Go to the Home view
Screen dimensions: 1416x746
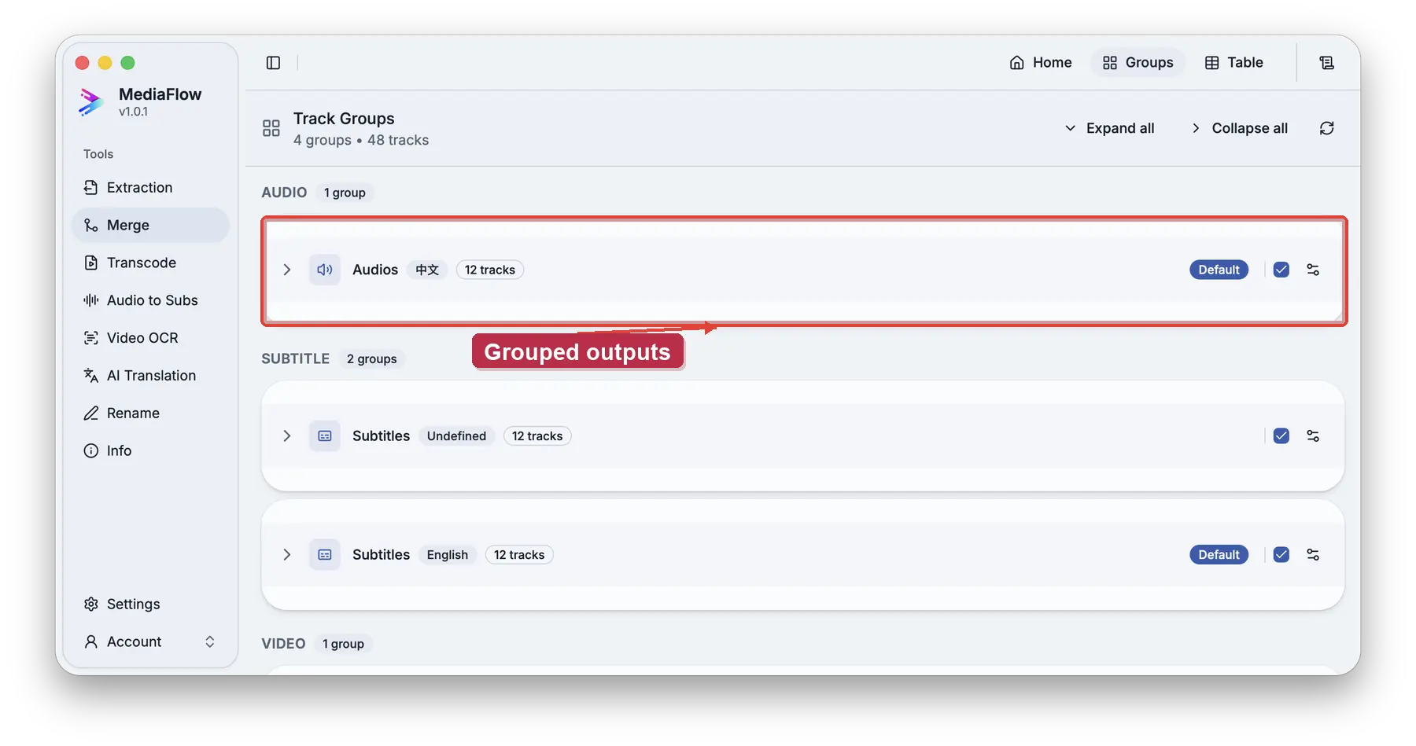1040,63
